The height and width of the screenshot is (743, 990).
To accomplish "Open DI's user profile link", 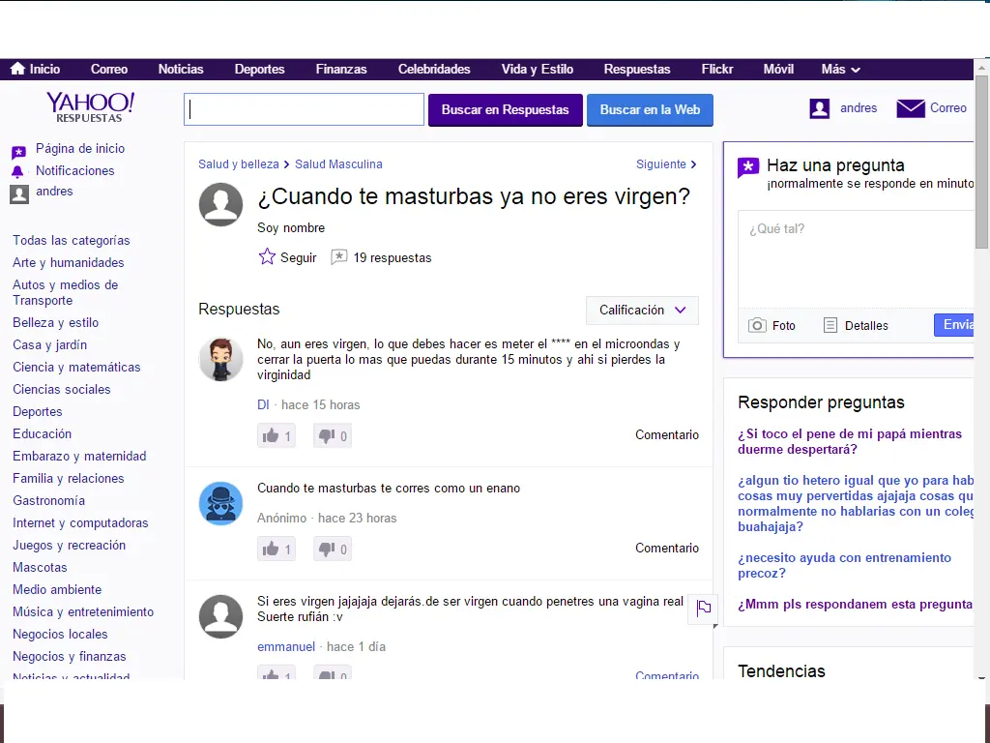I will (x=263, y=405).
